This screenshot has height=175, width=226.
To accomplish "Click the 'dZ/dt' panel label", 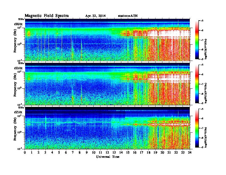I will [x=18, y=112].
